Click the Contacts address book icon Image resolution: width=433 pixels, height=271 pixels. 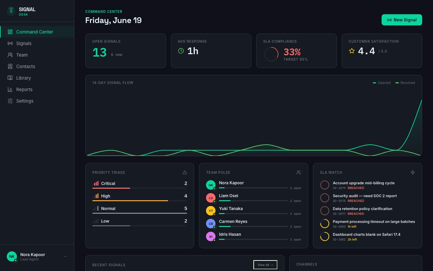click(x=10, y=66)
